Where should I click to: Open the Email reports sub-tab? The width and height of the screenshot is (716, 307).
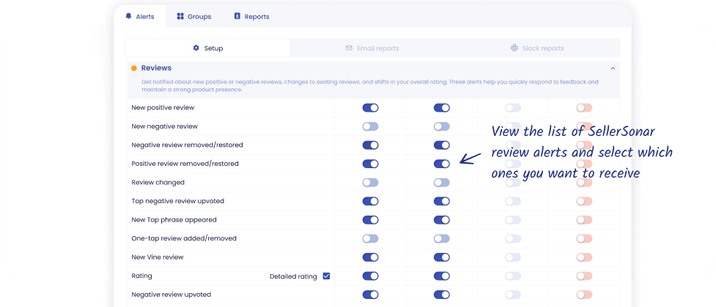[x=372, y=48]
